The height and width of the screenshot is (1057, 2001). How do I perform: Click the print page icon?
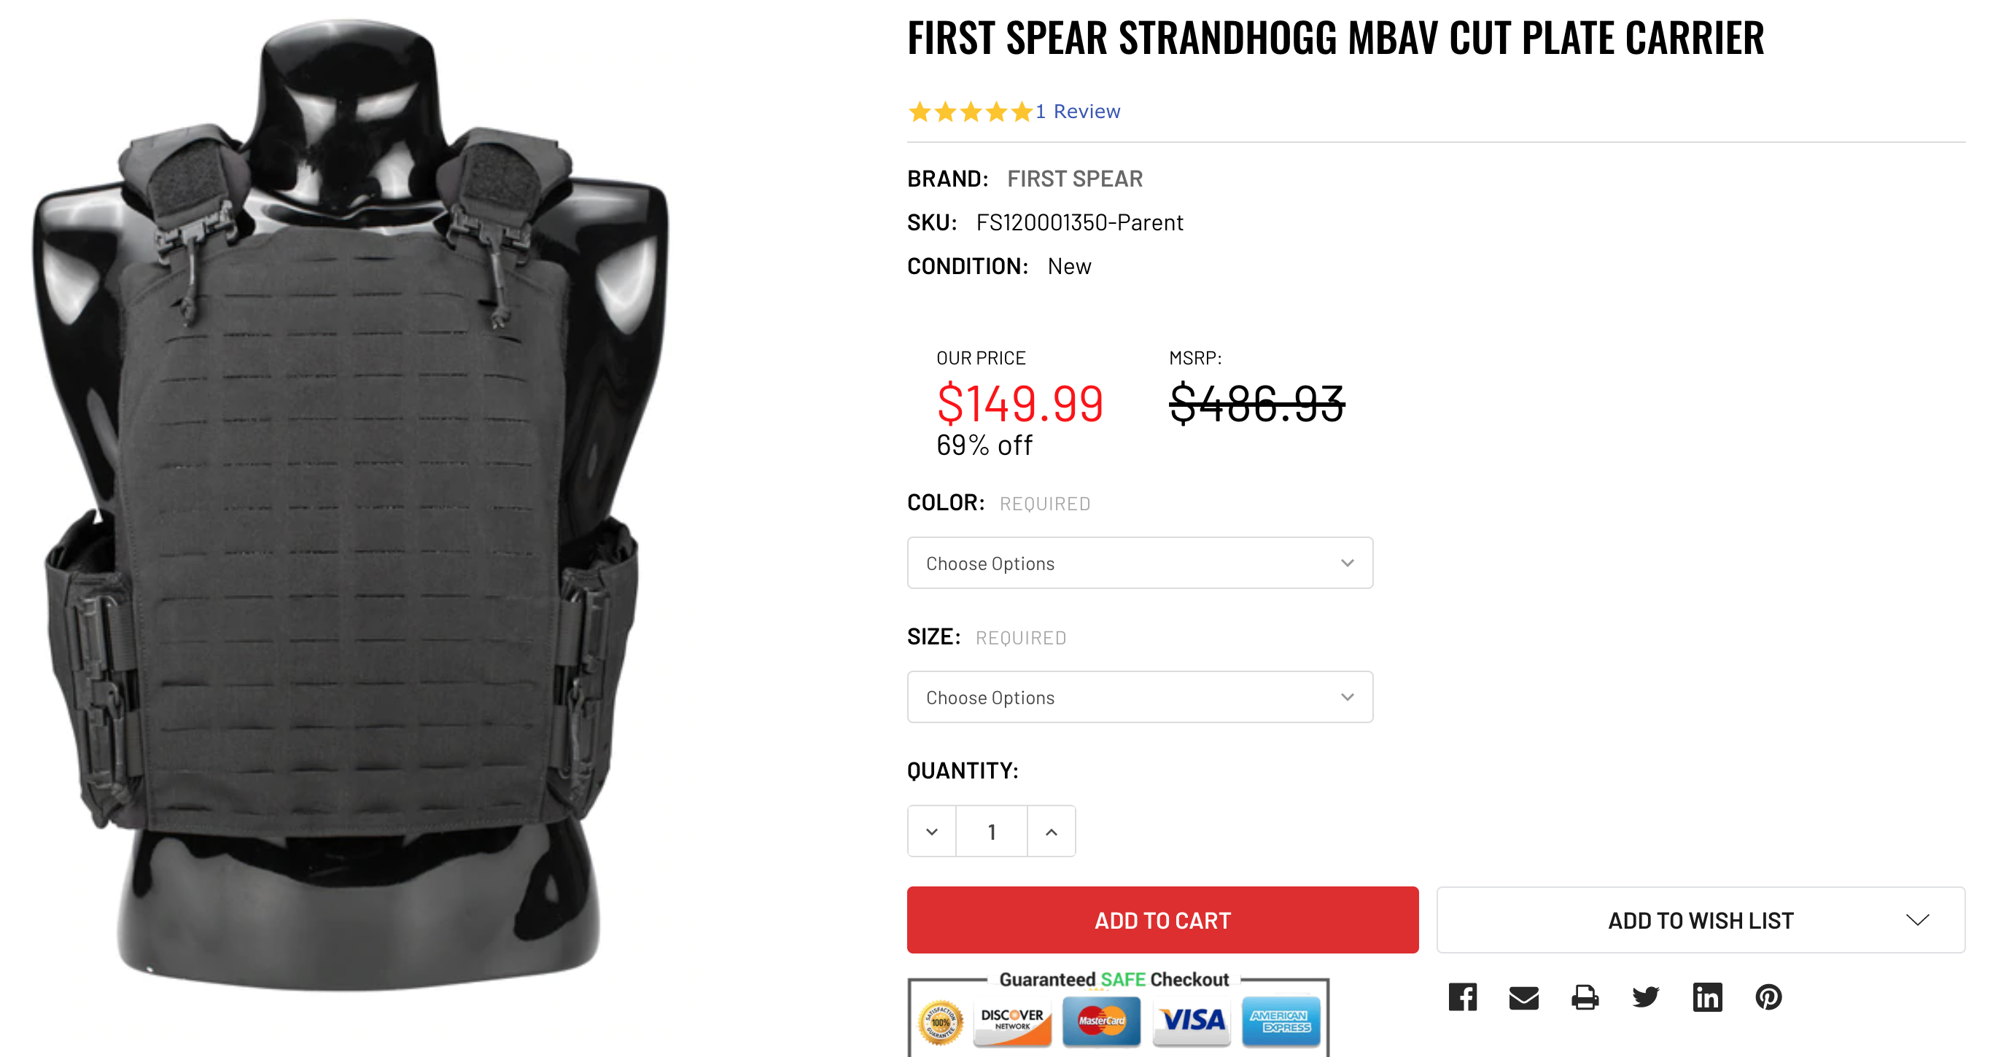pos(1585,997)
